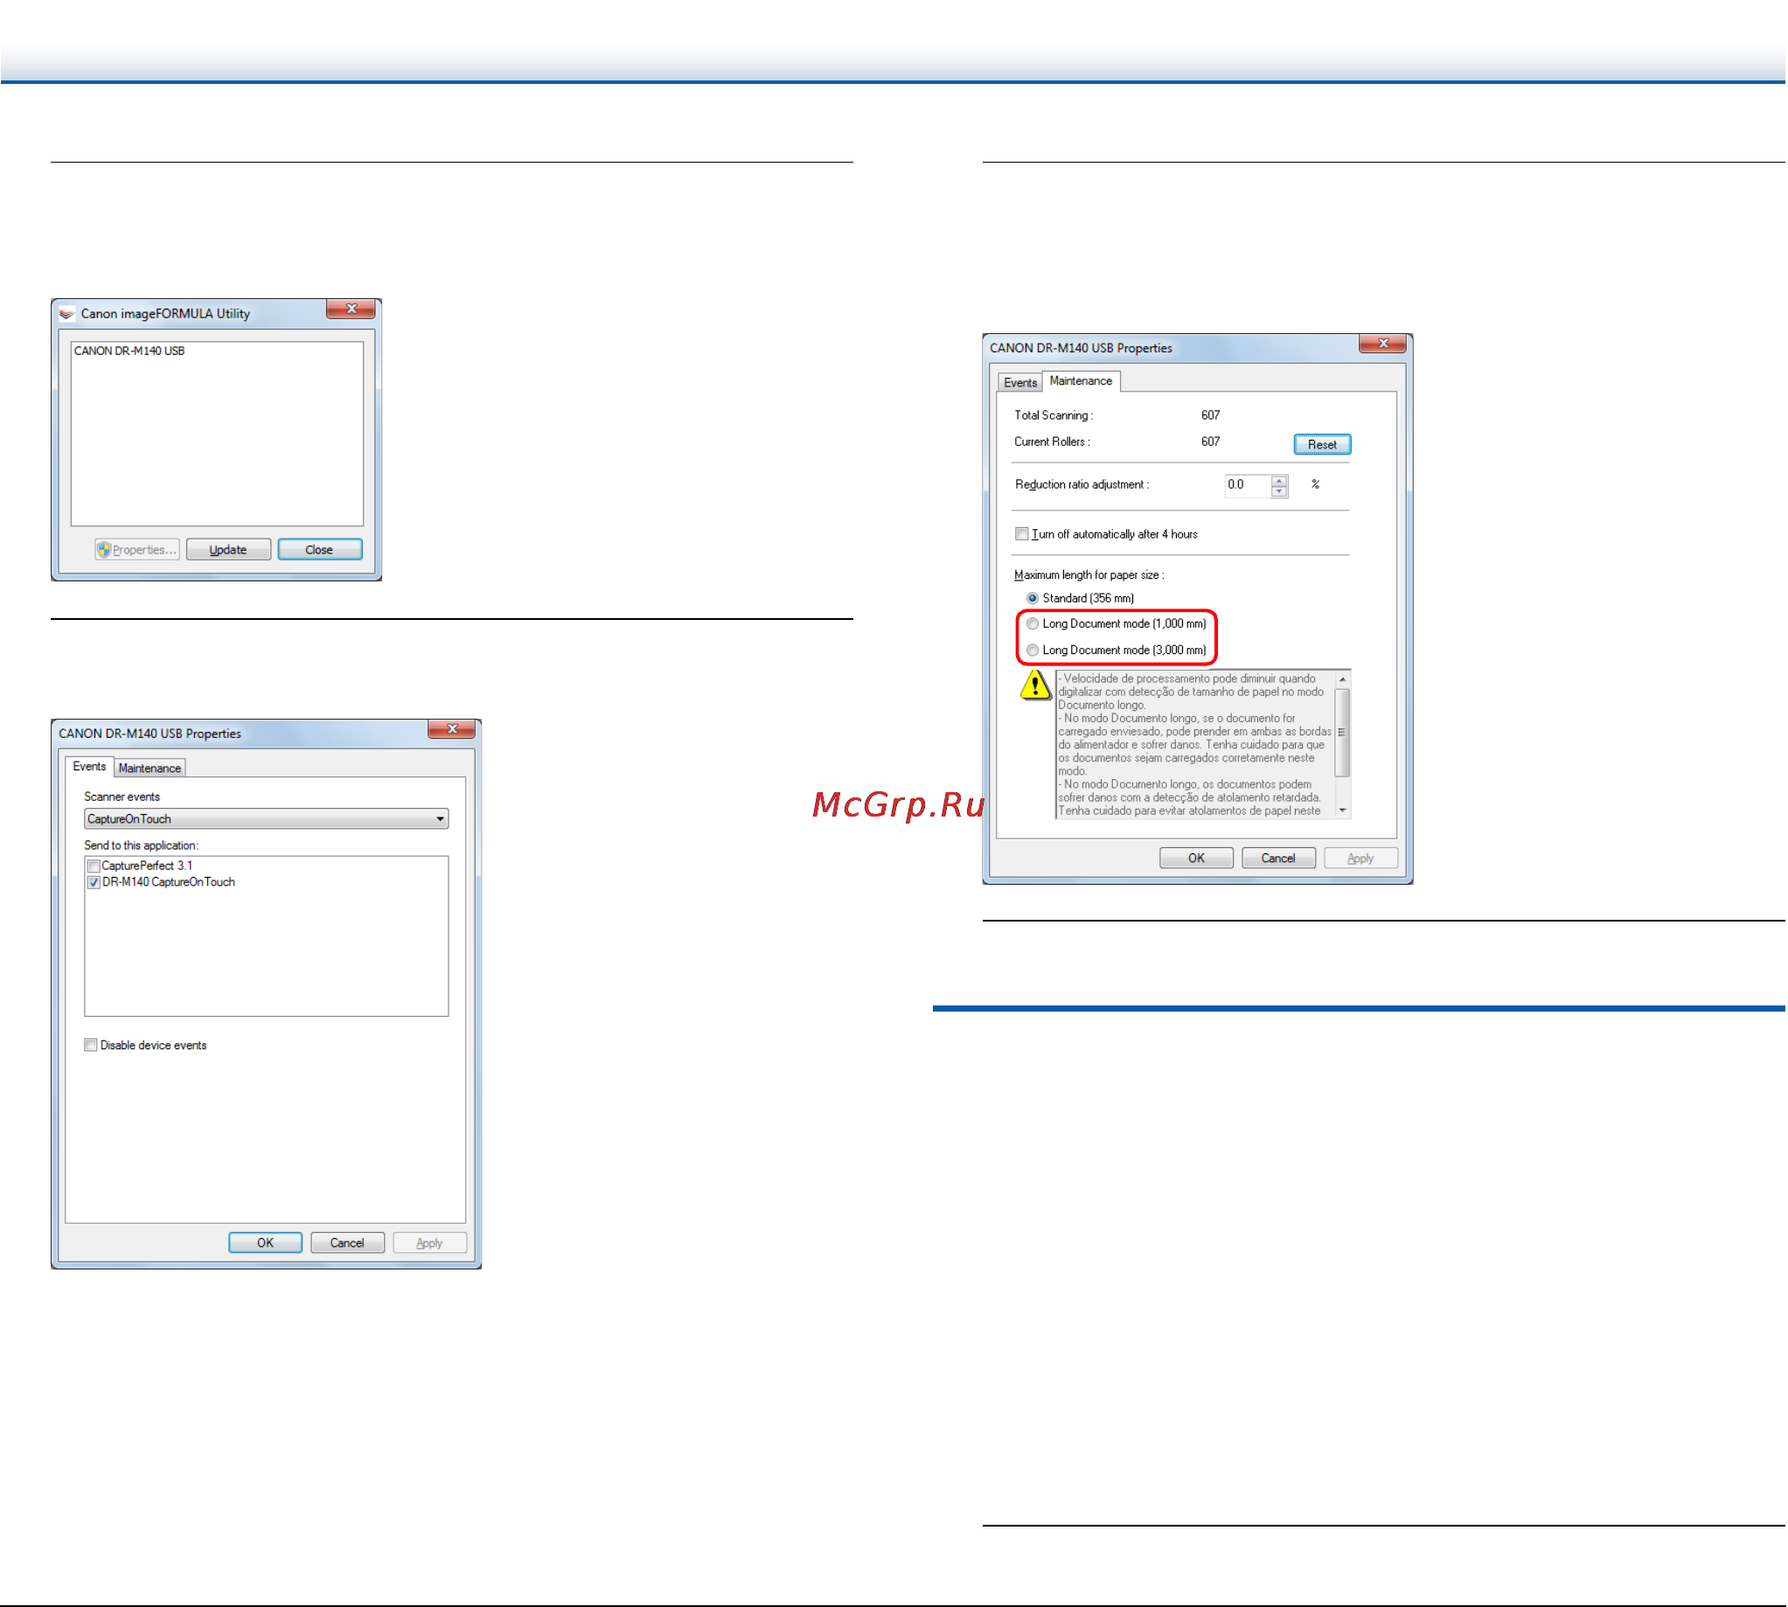Viewport: 1788px width, 1607px height.
Task: Increase the reduction ratio with up arrow
Action: [1279, 481]
